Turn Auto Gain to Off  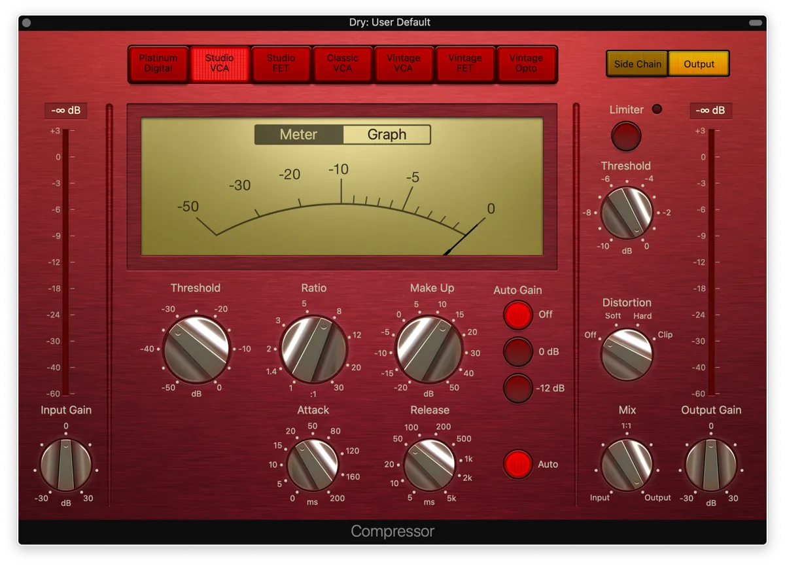click(517, 315)
